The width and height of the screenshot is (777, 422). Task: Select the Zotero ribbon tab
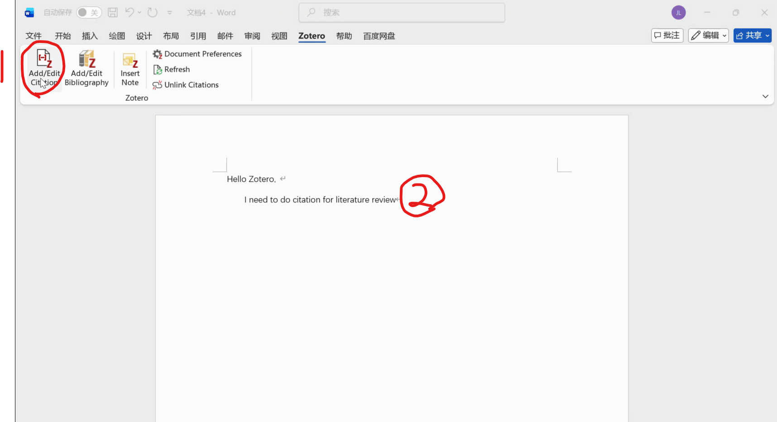312,36
